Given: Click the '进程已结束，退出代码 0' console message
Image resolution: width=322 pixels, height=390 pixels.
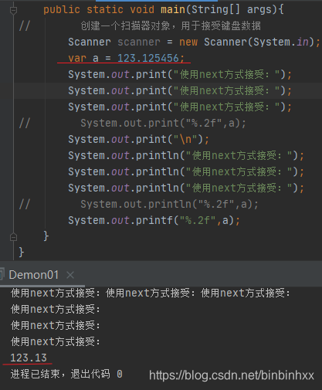Looking at the screenshot, I should point(66,374).
